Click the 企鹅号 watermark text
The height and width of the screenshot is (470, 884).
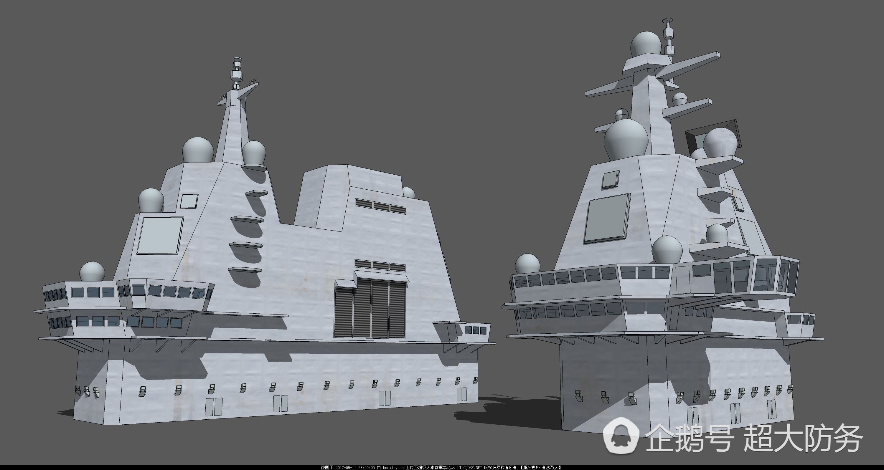click(x=690, y=438)
